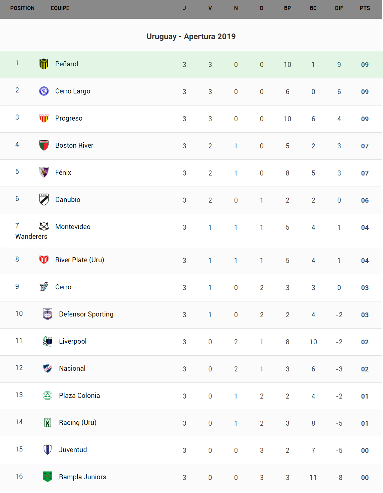Select the Juventud team name
The image size is (383, 493).
(x=73, y=450)
